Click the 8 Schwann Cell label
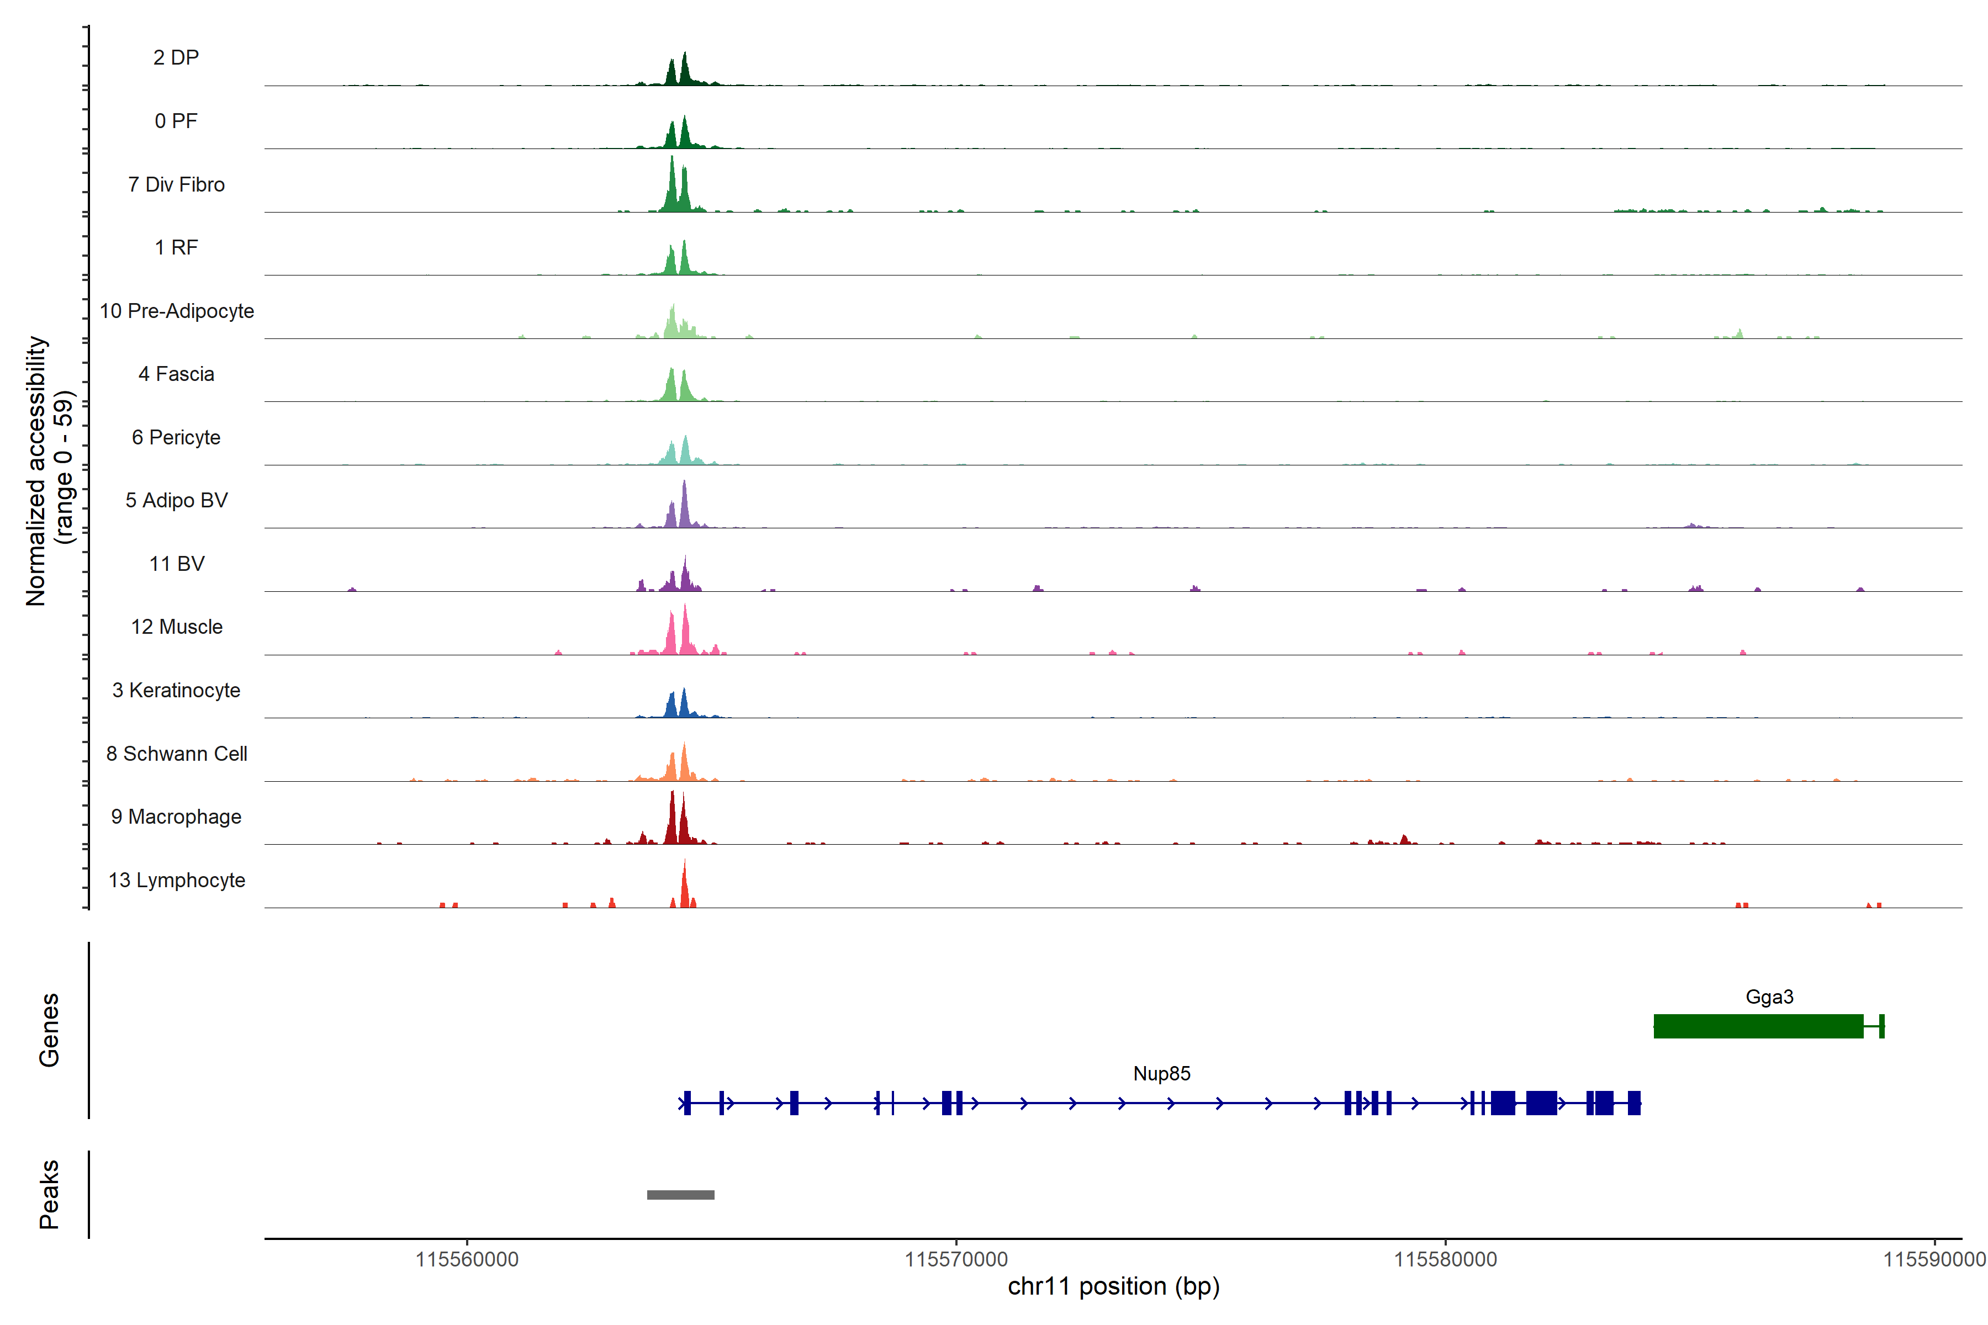Screen dimensions: 1988x1325 tap(176, 753)
